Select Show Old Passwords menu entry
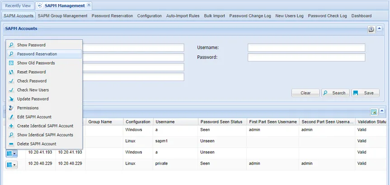 tap(44, 63)
